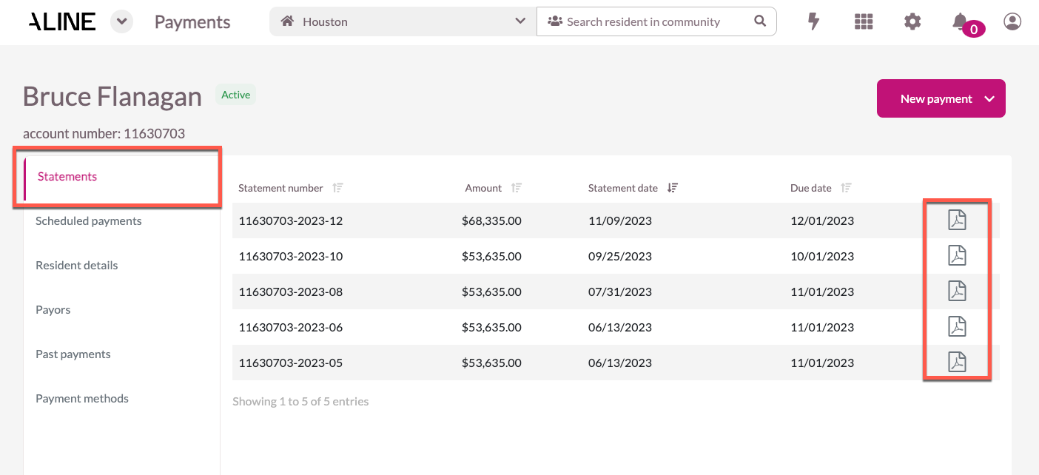
Task: Click account number 11630703 text
Action: [x=104, y=133]
